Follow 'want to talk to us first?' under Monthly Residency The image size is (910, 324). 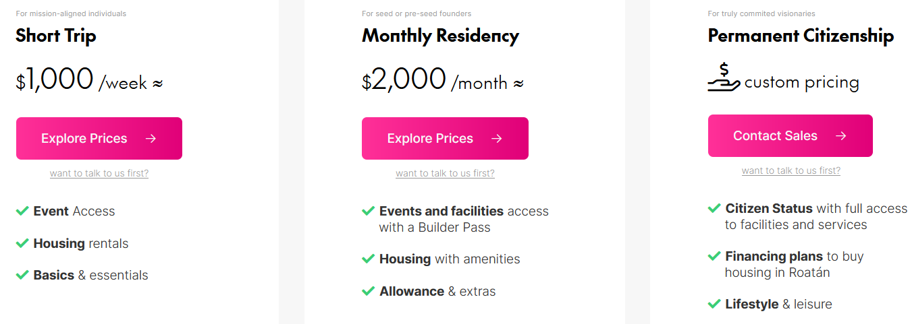coord(445,173)
